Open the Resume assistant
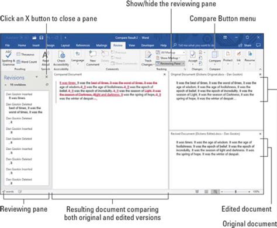Image resolution: width=277 pixels, height=228 pixels. tap(250, 57)
